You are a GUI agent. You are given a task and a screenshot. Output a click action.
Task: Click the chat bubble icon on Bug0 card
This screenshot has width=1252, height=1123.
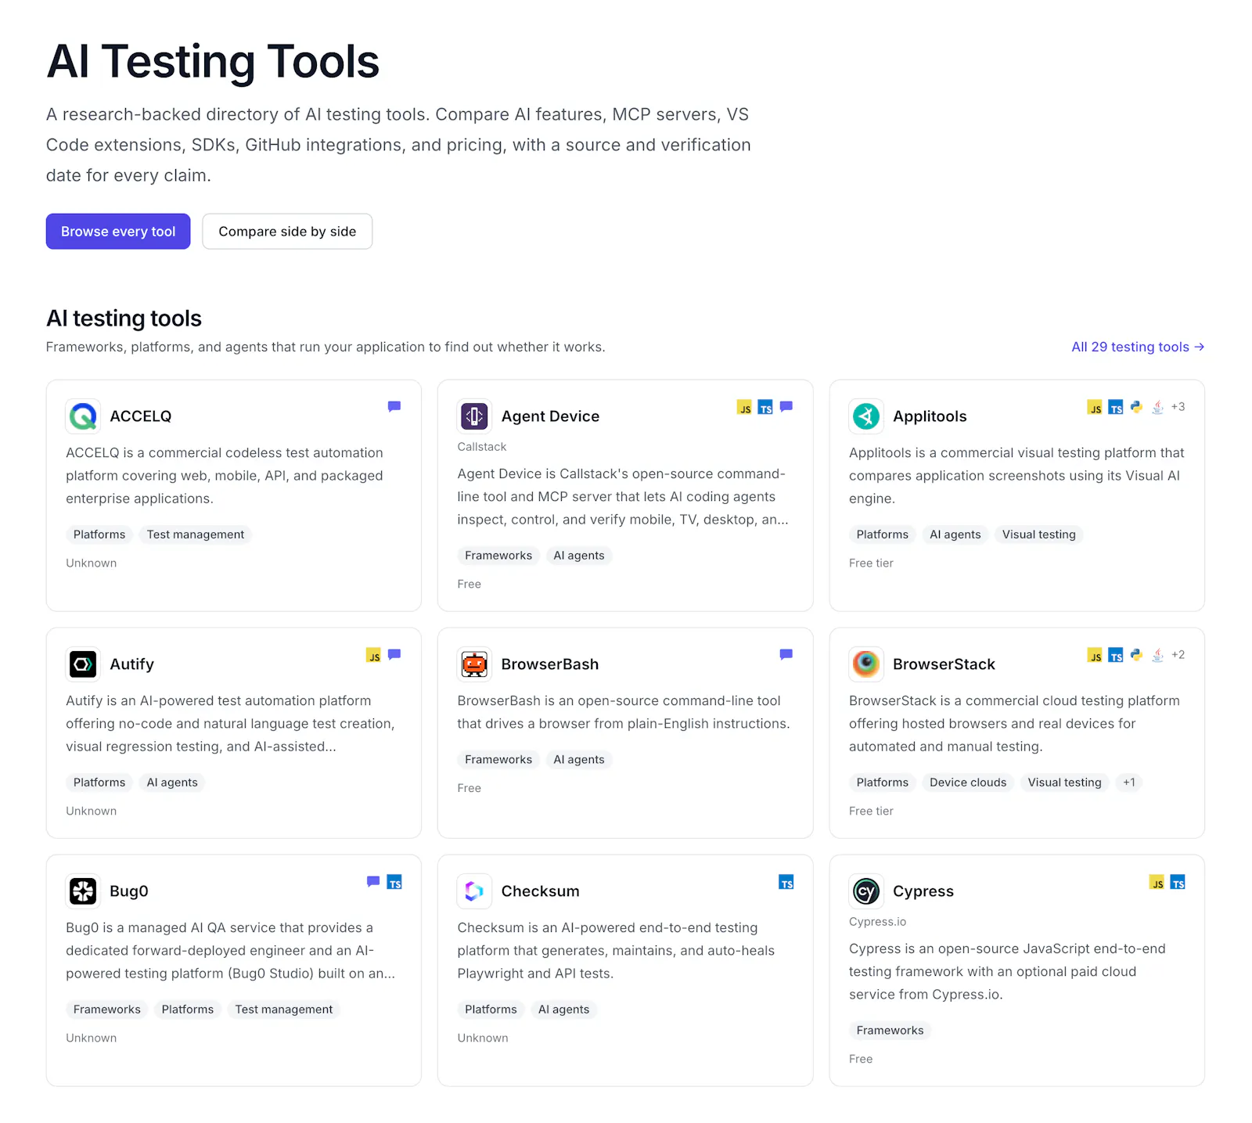coord(373,882)
